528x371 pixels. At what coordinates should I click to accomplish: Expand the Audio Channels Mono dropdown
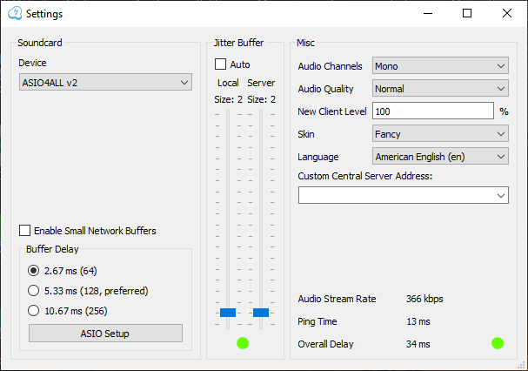[x=439, y=65]
